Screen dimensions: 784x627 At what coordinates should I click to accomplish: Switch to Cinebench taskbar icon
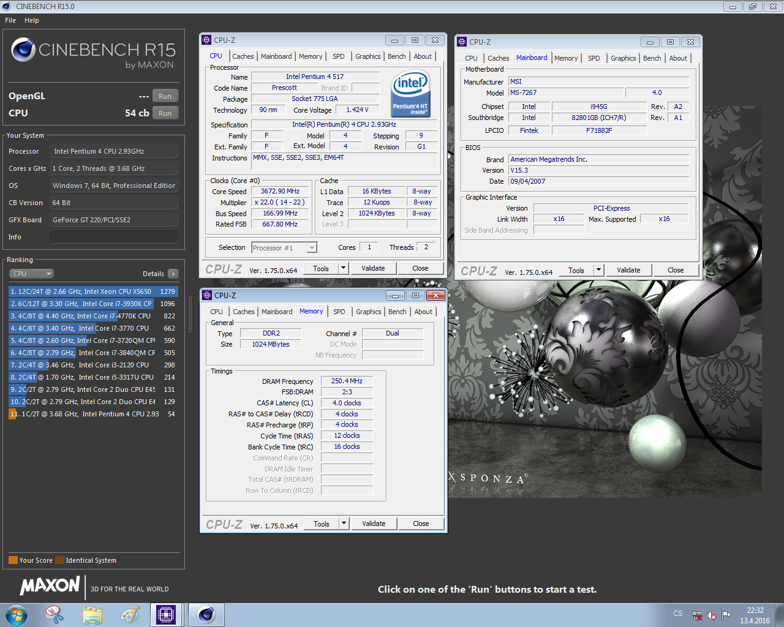tap(206, 615)
